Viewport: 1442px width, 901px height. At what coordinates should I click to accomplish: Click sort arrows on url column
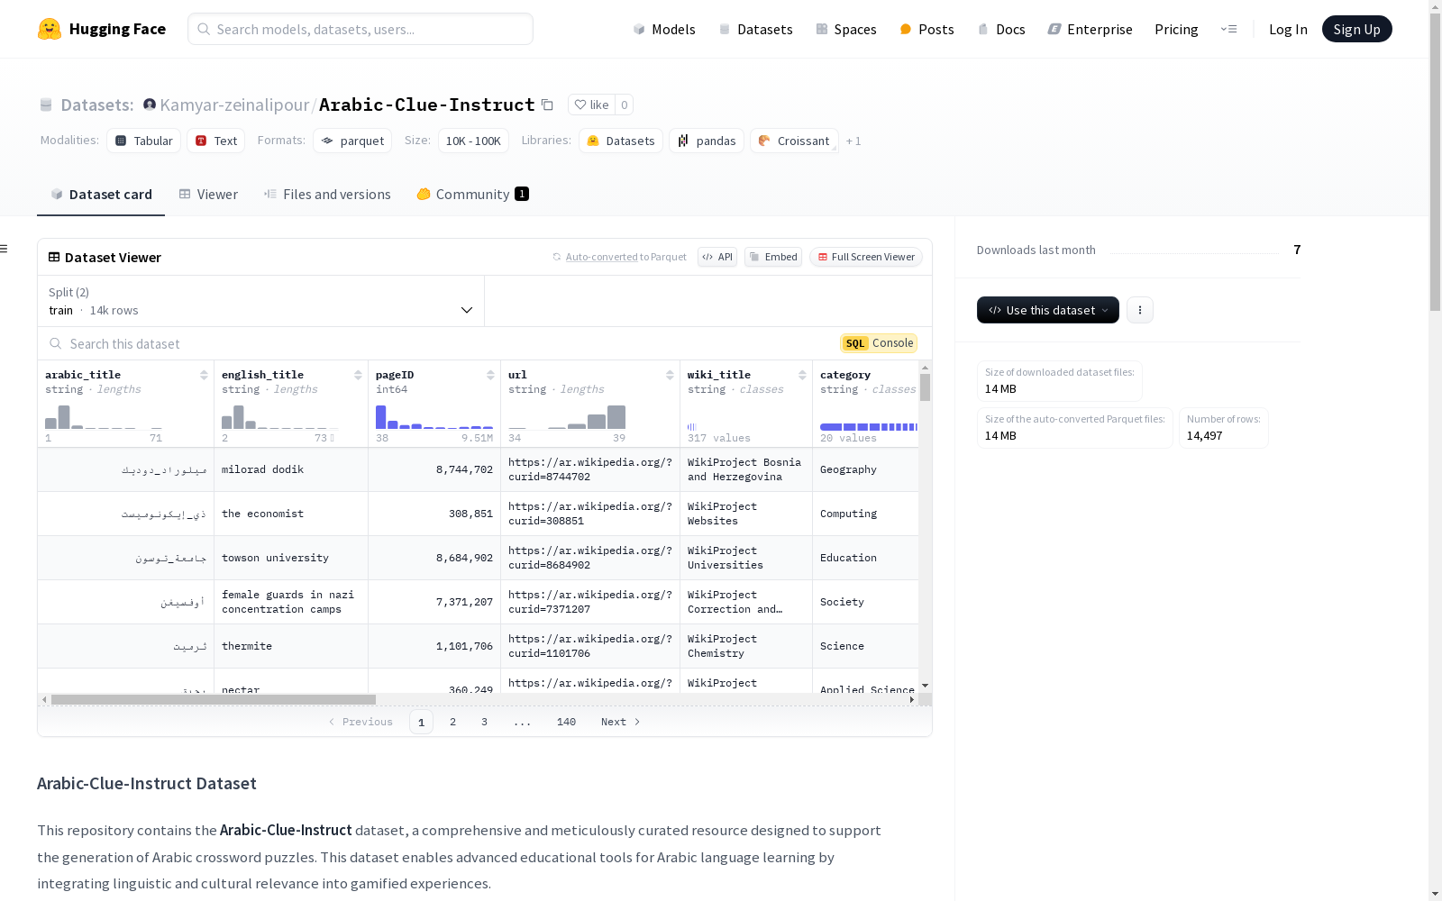(670, 375)
